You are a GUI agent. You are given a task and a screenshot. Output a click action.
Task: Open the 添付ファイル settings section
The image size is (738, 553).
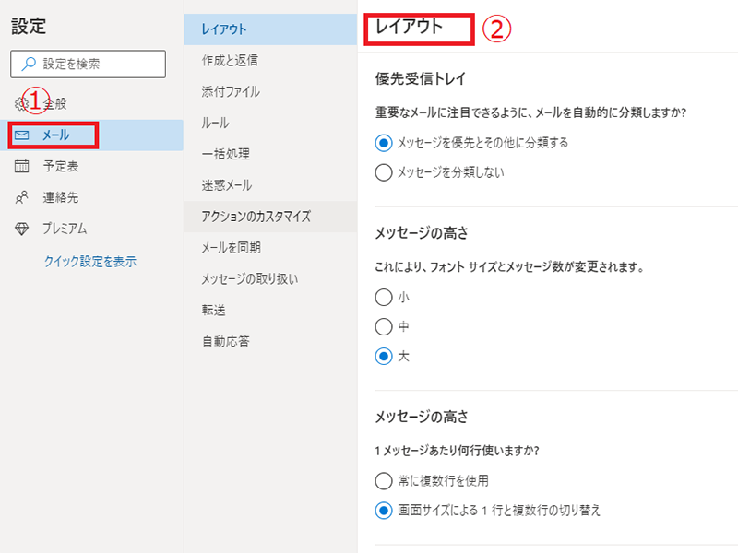tap(231, 92)
